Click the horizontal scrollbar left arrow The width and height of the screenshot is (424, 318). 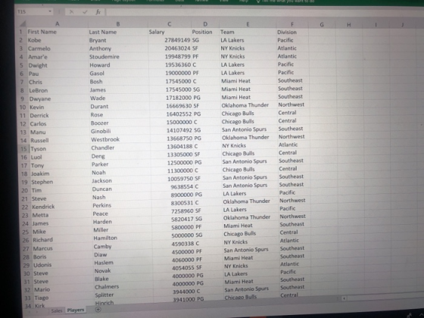pyautogui.click(x=344, y=298)
